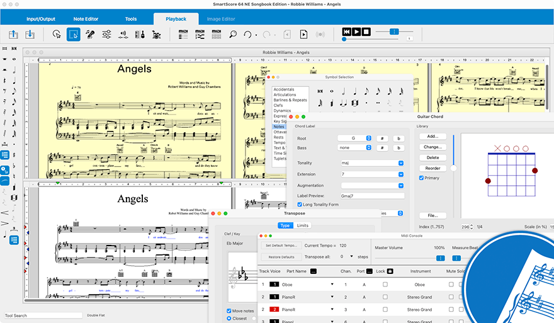This screenshot has width=554, height=323.
Task: Expand the Tonality dropdown
Action: coord(400,163)
